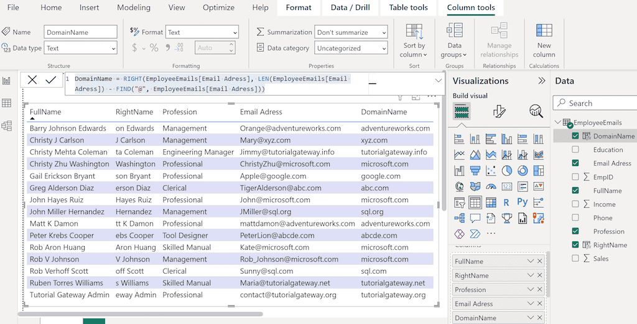Open the Insert ribbon tab
This screenshot has width=637, height=324.
click(x=89, y=7)
